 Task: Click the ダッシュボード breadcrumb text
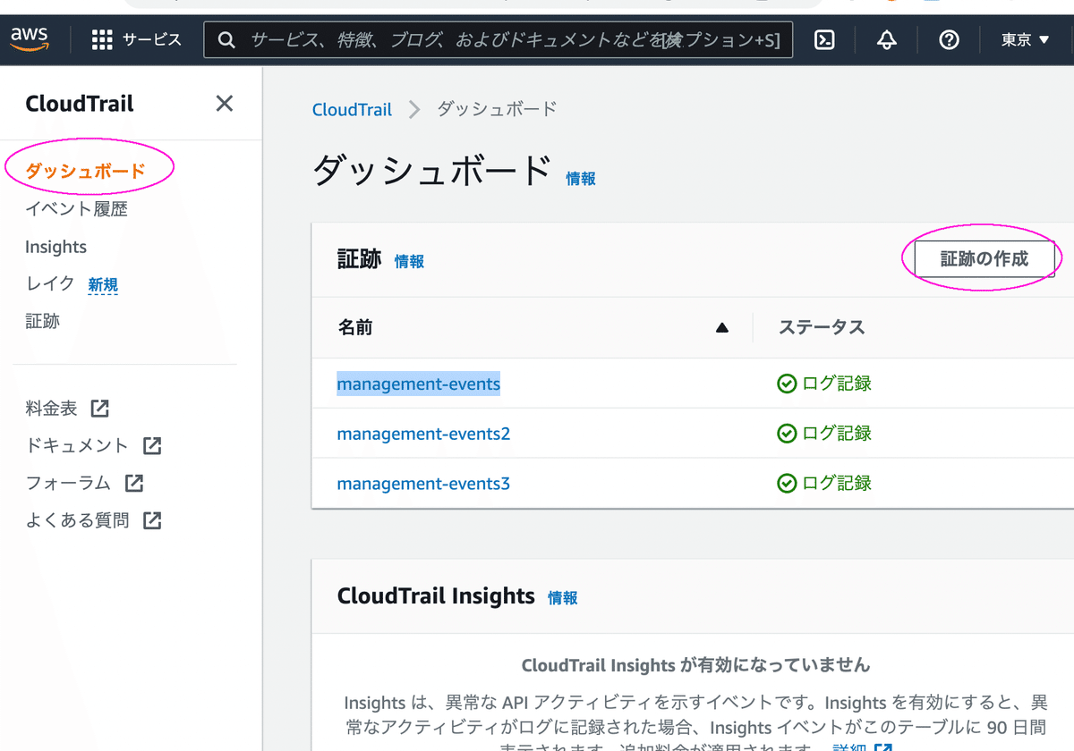tap(497, 109)
